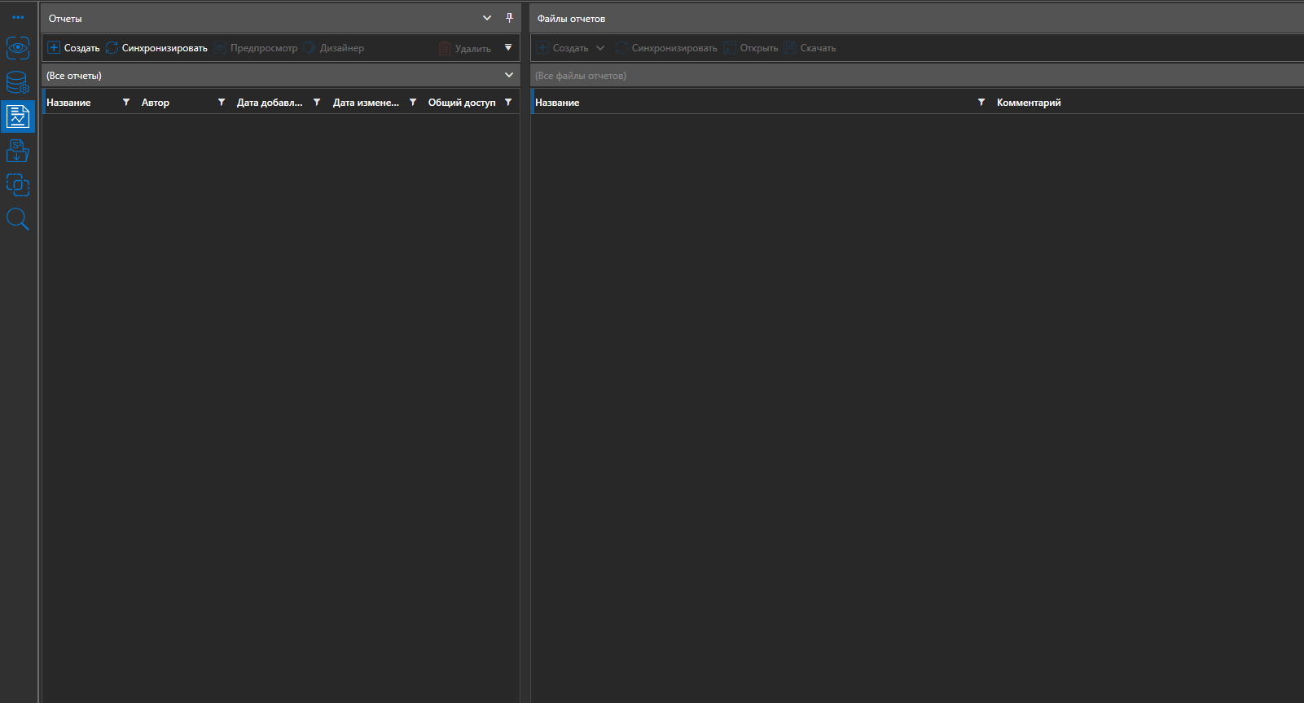The height and width of the screenshot is (703, 1304).
Task: Click Синхронизировать in the reports toolbar
Action: 157,48
